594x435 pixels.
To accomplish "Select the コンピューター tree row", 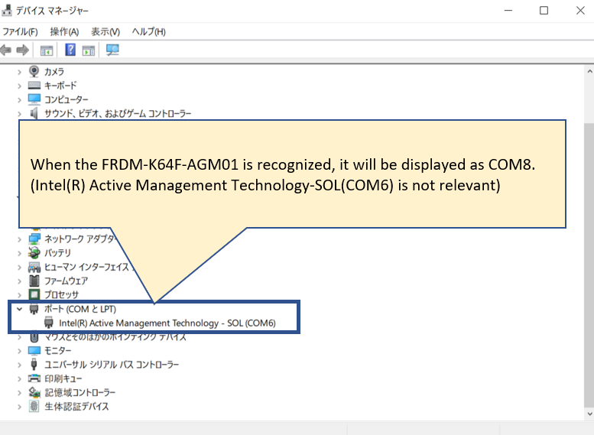I will click(x=67, y=99).
